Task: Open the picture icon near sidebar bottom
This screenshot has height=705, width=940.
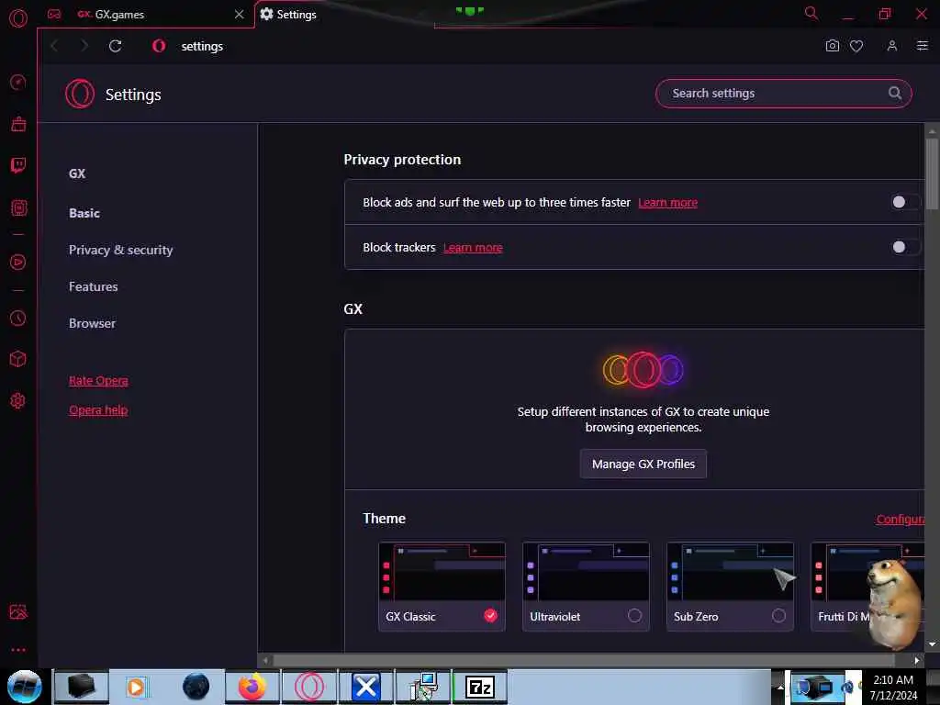Action: (x=18, y=611)
